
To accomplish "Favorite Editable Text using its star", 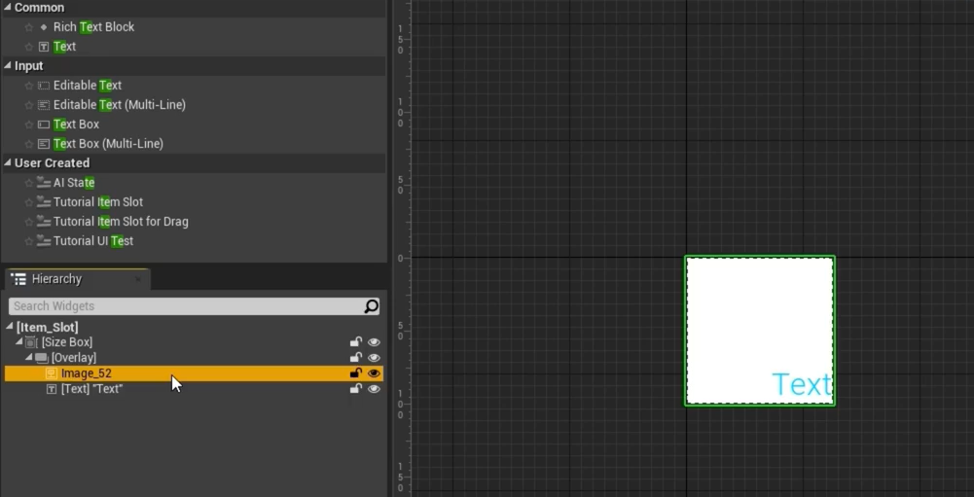I will click(x=28, y=86).
